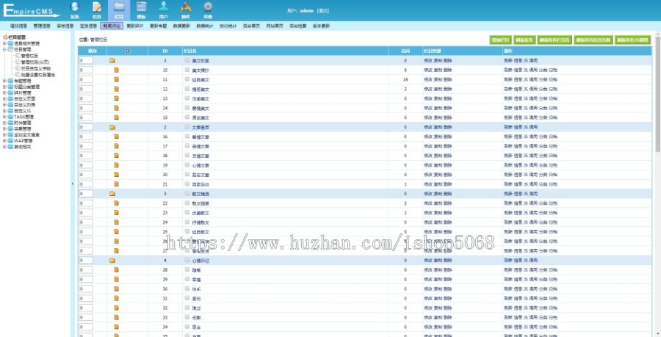Open the 插件 (Plugin) compass icon
The height and width of the screenshot is (337, 661).
tap(186, 7)
